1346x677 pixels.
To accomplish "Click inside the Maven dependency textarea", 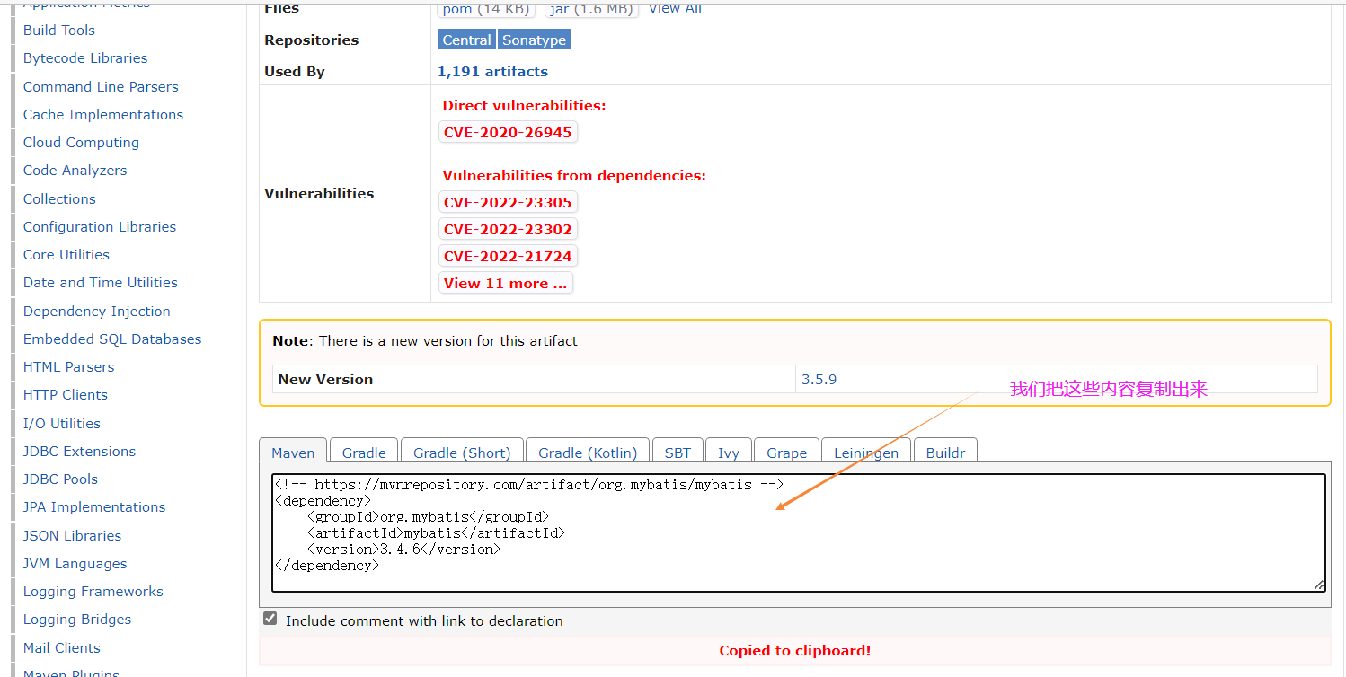I will click(798, 532).
